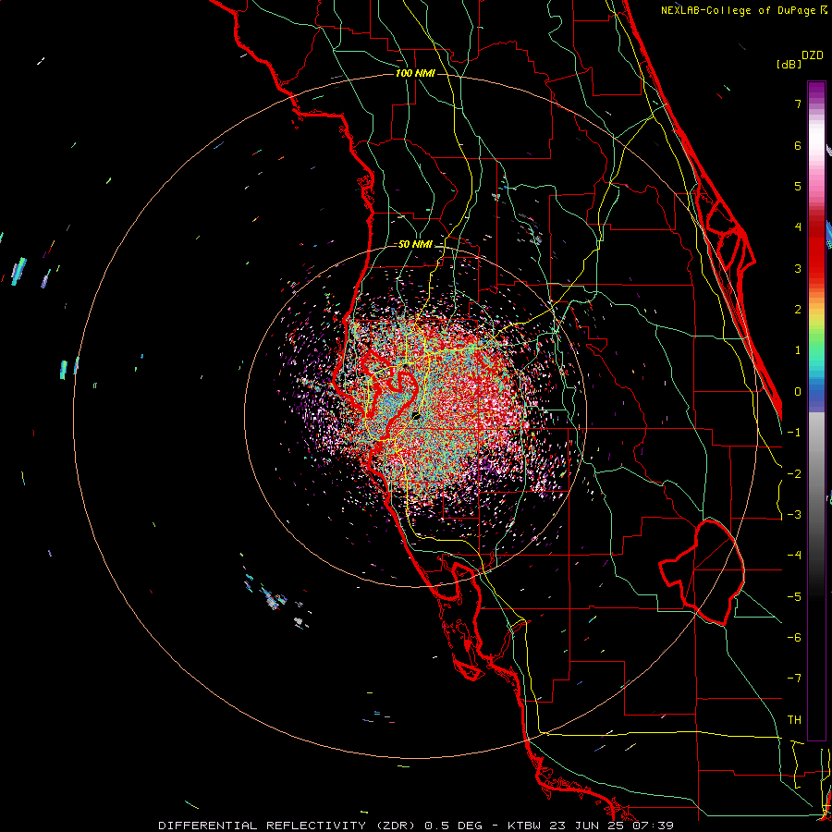Screen dimensions: 832x832
Task: Click the TH threshold label on the scale
Action: tap(794, 720)
